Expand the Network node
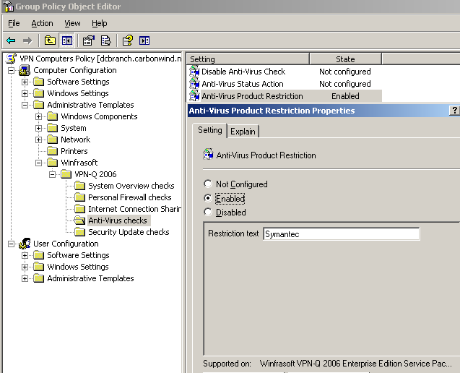The width and height of the screenshot is (460, 373). 39,140
